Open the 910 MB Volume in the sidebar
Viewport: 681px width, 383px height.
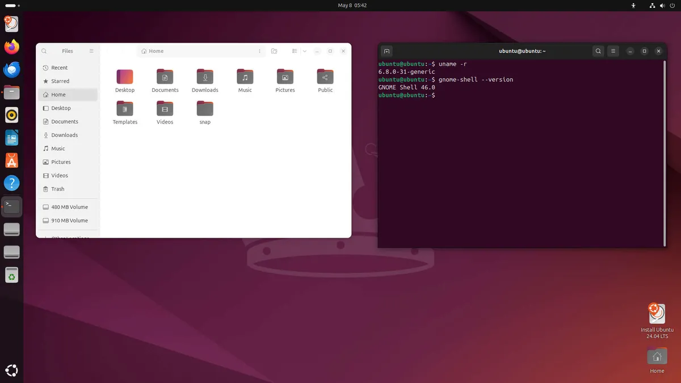pyautogui.click(x=68, y=221)
